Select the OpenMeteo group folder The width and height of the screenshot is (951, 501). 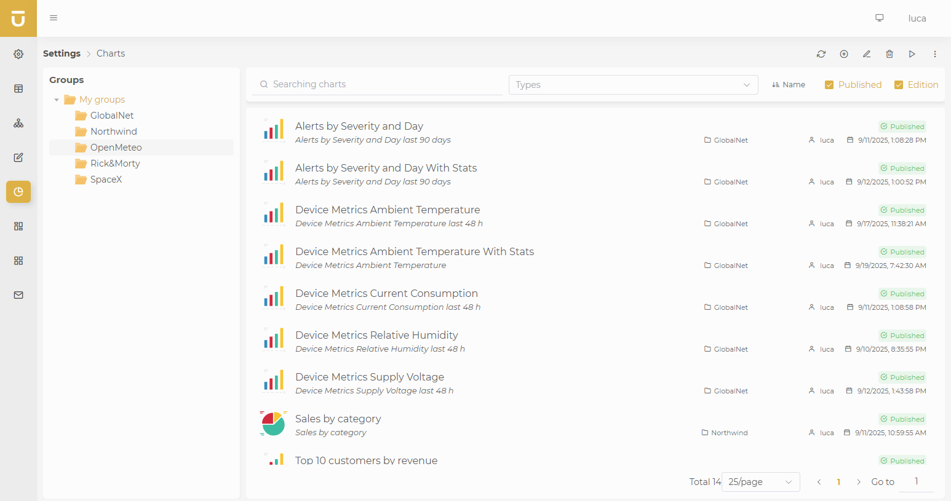(116, 148)
